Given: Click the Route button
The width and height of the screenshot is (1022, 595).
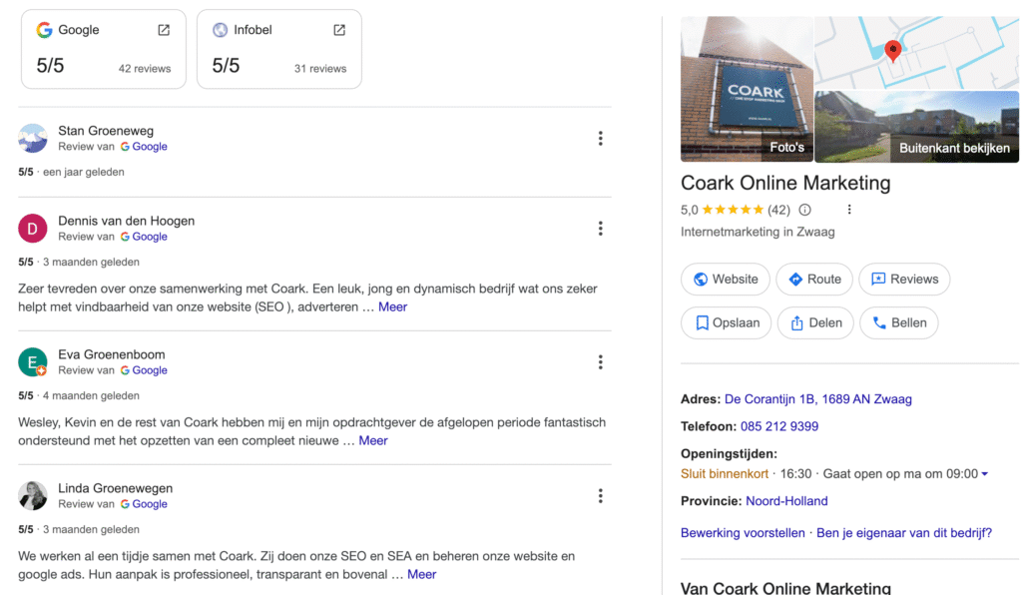Looking at the screenshot, I should pos(813,280).
